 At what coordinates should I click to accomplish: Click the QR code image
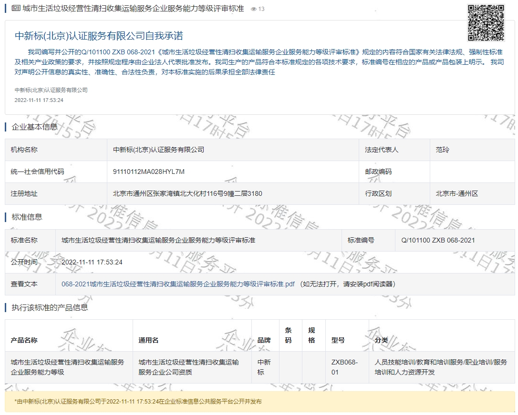pos(486,22)
